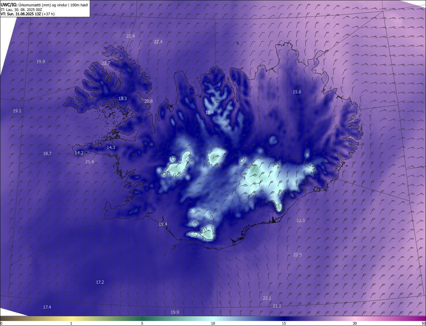Click the 18.7 value label
This screenshot has height=326, width=426.
click(47, 153)
